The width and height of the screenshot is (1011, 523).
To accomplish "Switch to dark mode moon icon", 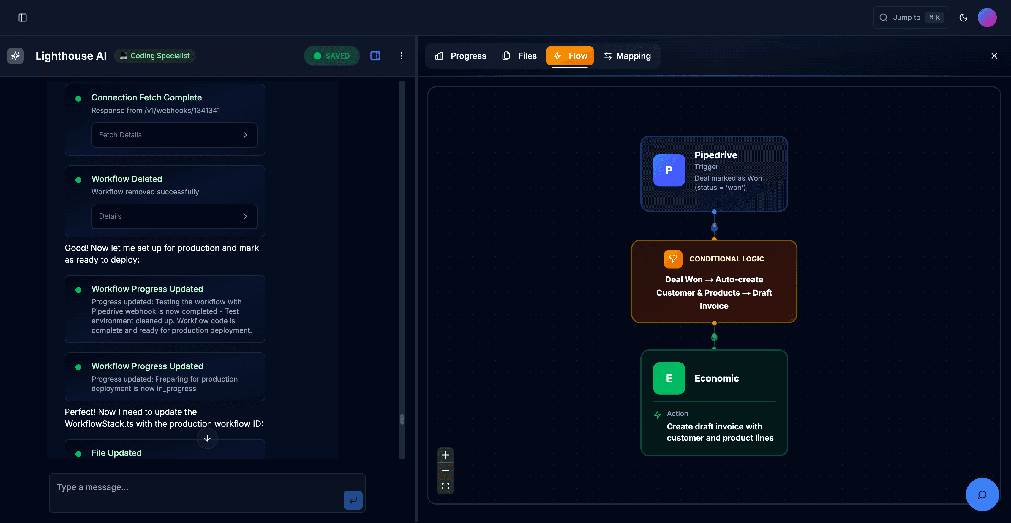I will tap(963, 18).
